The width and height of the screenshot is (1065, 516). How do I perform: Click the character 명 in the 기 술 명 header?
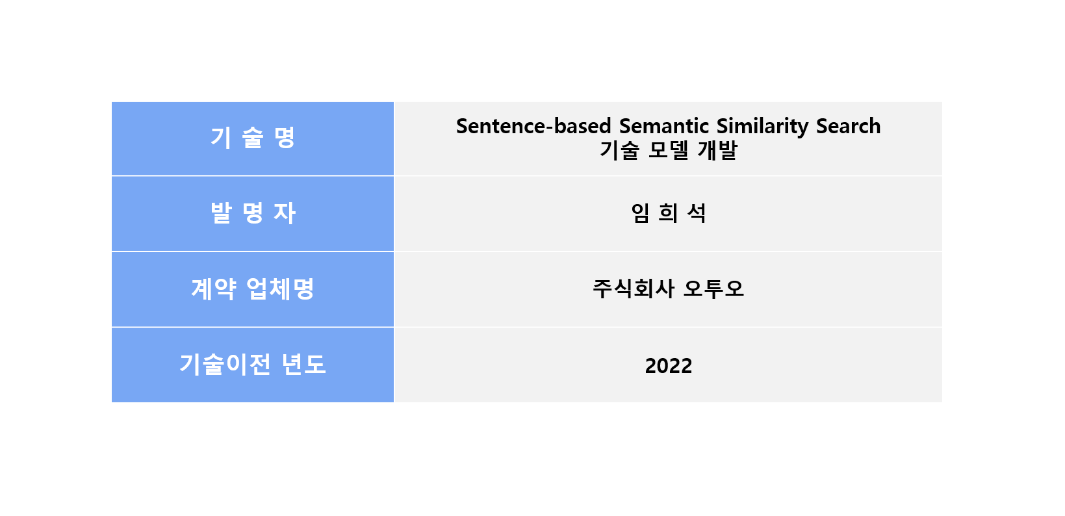click(285, 138)
